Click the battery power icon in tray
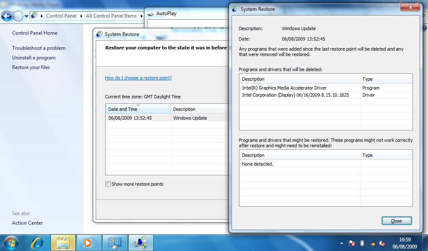Viewport: 428px width, 251px height. click(x=362, y=243)
